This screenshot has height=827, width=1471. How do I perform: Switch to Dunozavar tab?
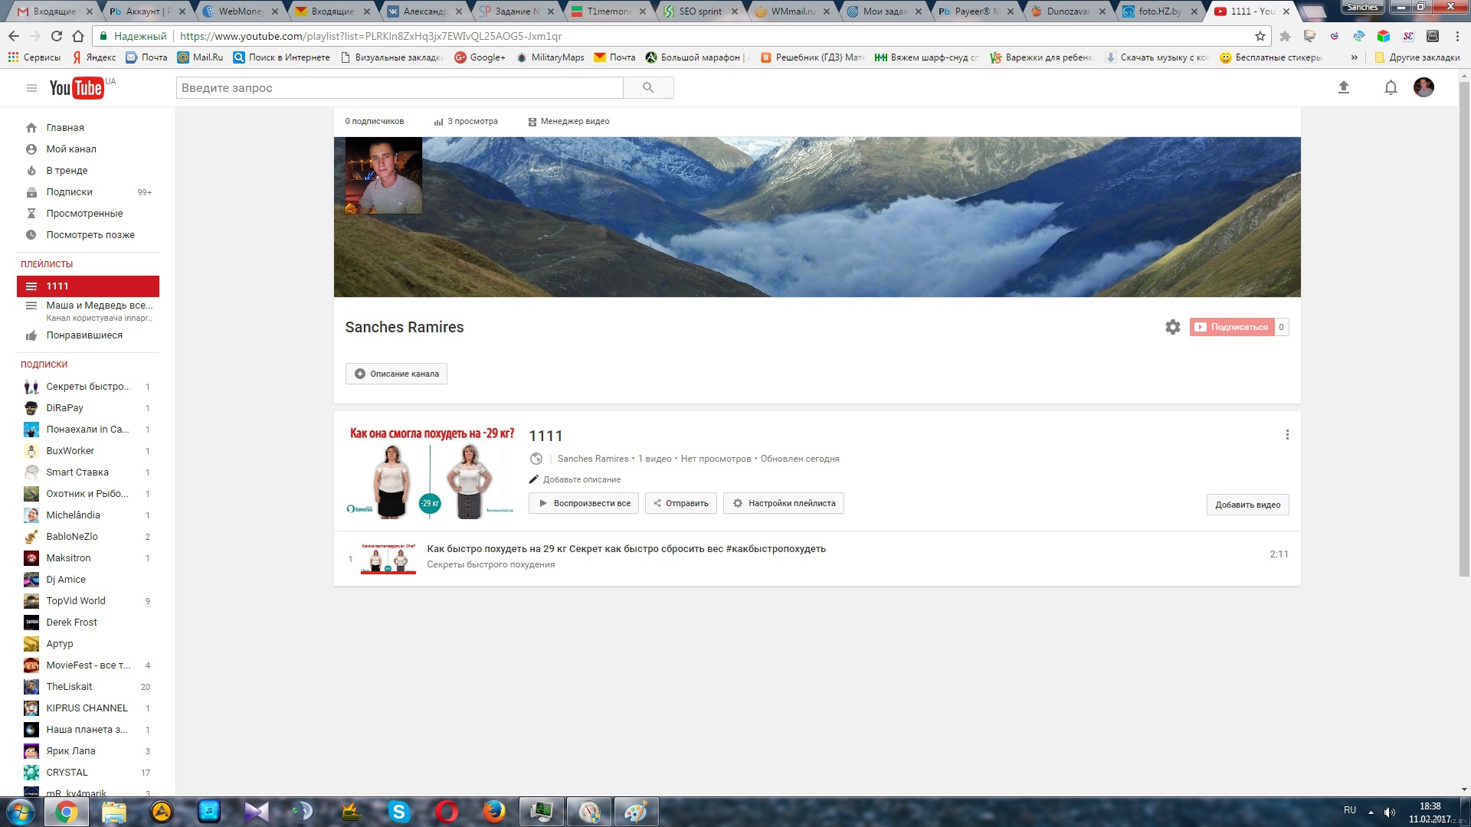1069,11
